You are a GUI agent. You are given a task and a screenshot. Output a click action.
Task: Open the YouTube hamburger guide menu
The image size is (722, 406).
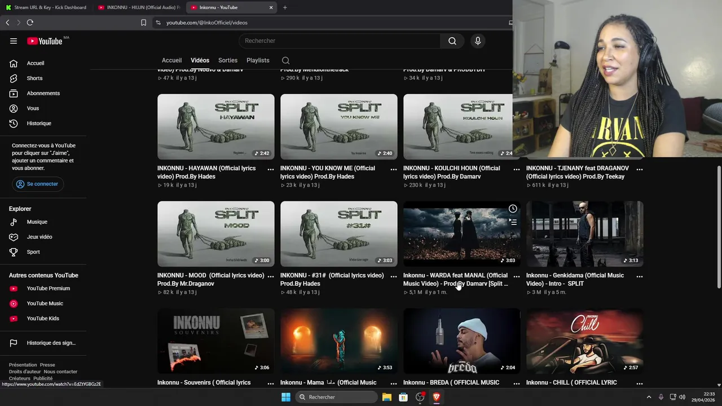click(14, 41)
